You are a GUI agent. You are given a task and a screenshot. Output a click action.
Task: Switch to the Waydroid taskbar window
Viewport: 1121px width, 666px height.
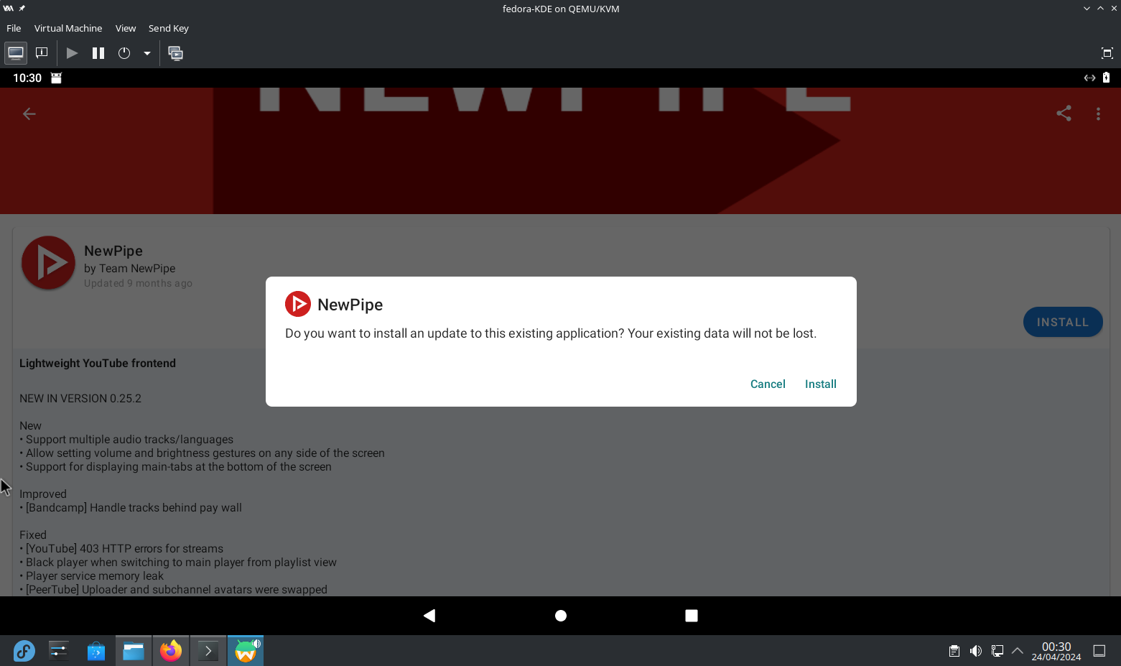tap(246, 651)
